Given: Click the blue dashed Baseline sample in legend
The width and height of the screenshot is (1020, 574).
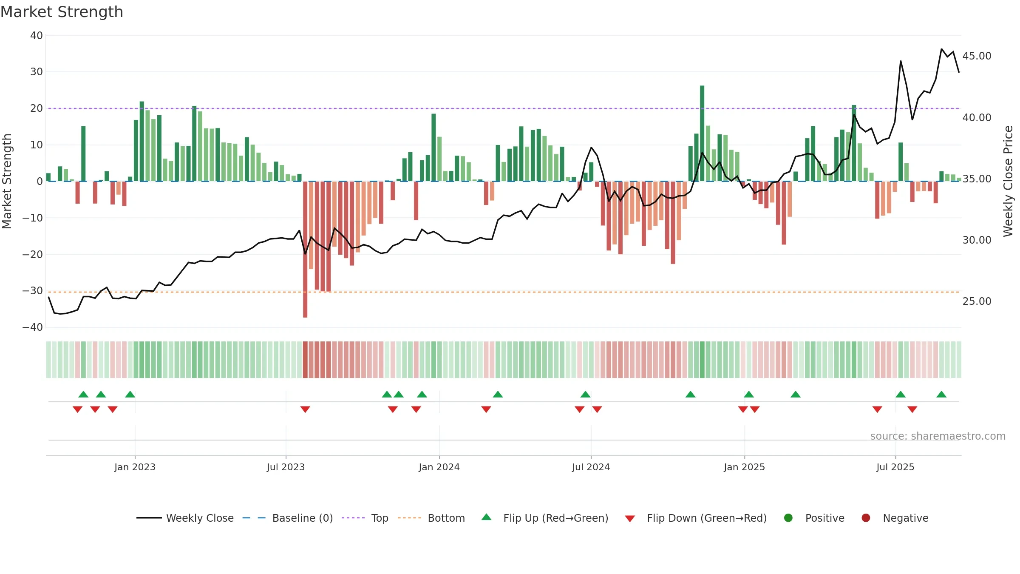Looking at the screenshot, I should tap(254, 518).
